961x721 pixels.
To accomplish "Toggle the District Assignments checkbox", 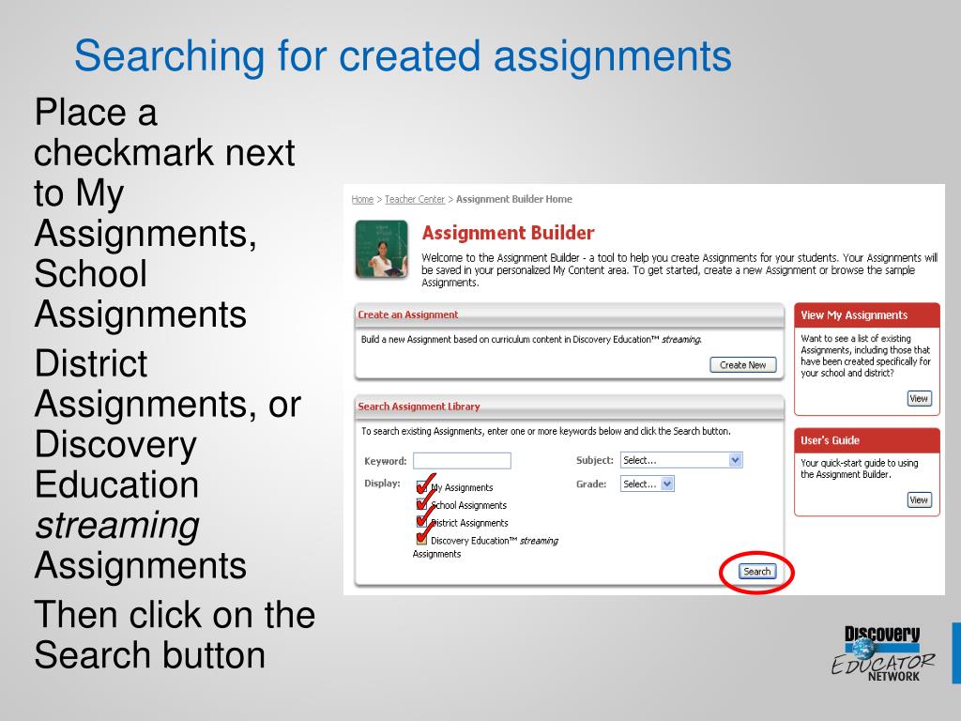I will [421, 522].
